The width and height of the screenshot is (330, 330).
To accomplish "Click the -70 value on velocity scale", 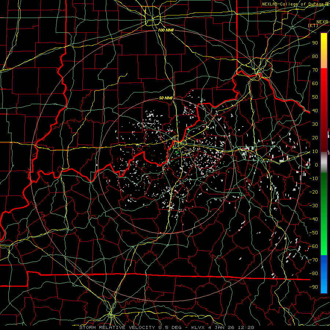I will point(313,260).
